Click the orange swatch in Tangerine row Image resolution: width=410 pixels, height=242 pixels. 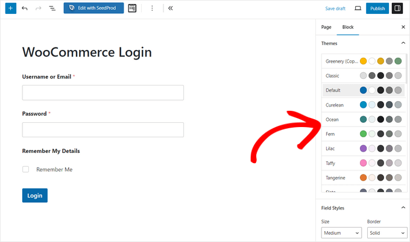tap(363, 178)
